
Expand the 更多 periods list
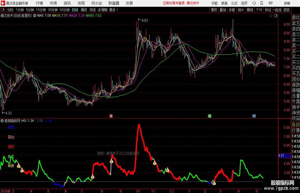114,10
